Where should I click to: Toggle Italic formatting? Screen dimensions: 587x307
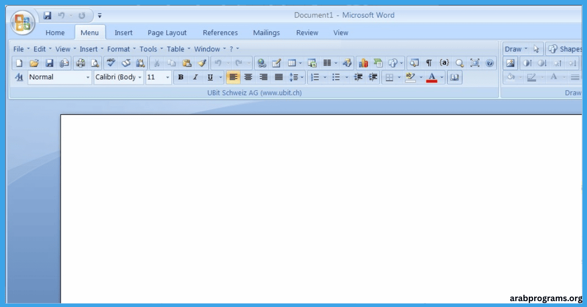(195, 77)
